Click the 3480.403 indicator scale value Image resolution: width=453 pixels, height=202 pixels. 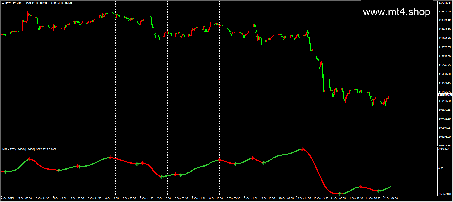click(x=444, y=149)
